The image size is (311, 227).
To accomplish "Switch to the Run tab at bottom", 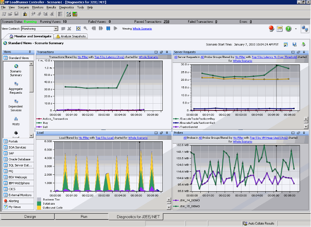I will (84, 217).
